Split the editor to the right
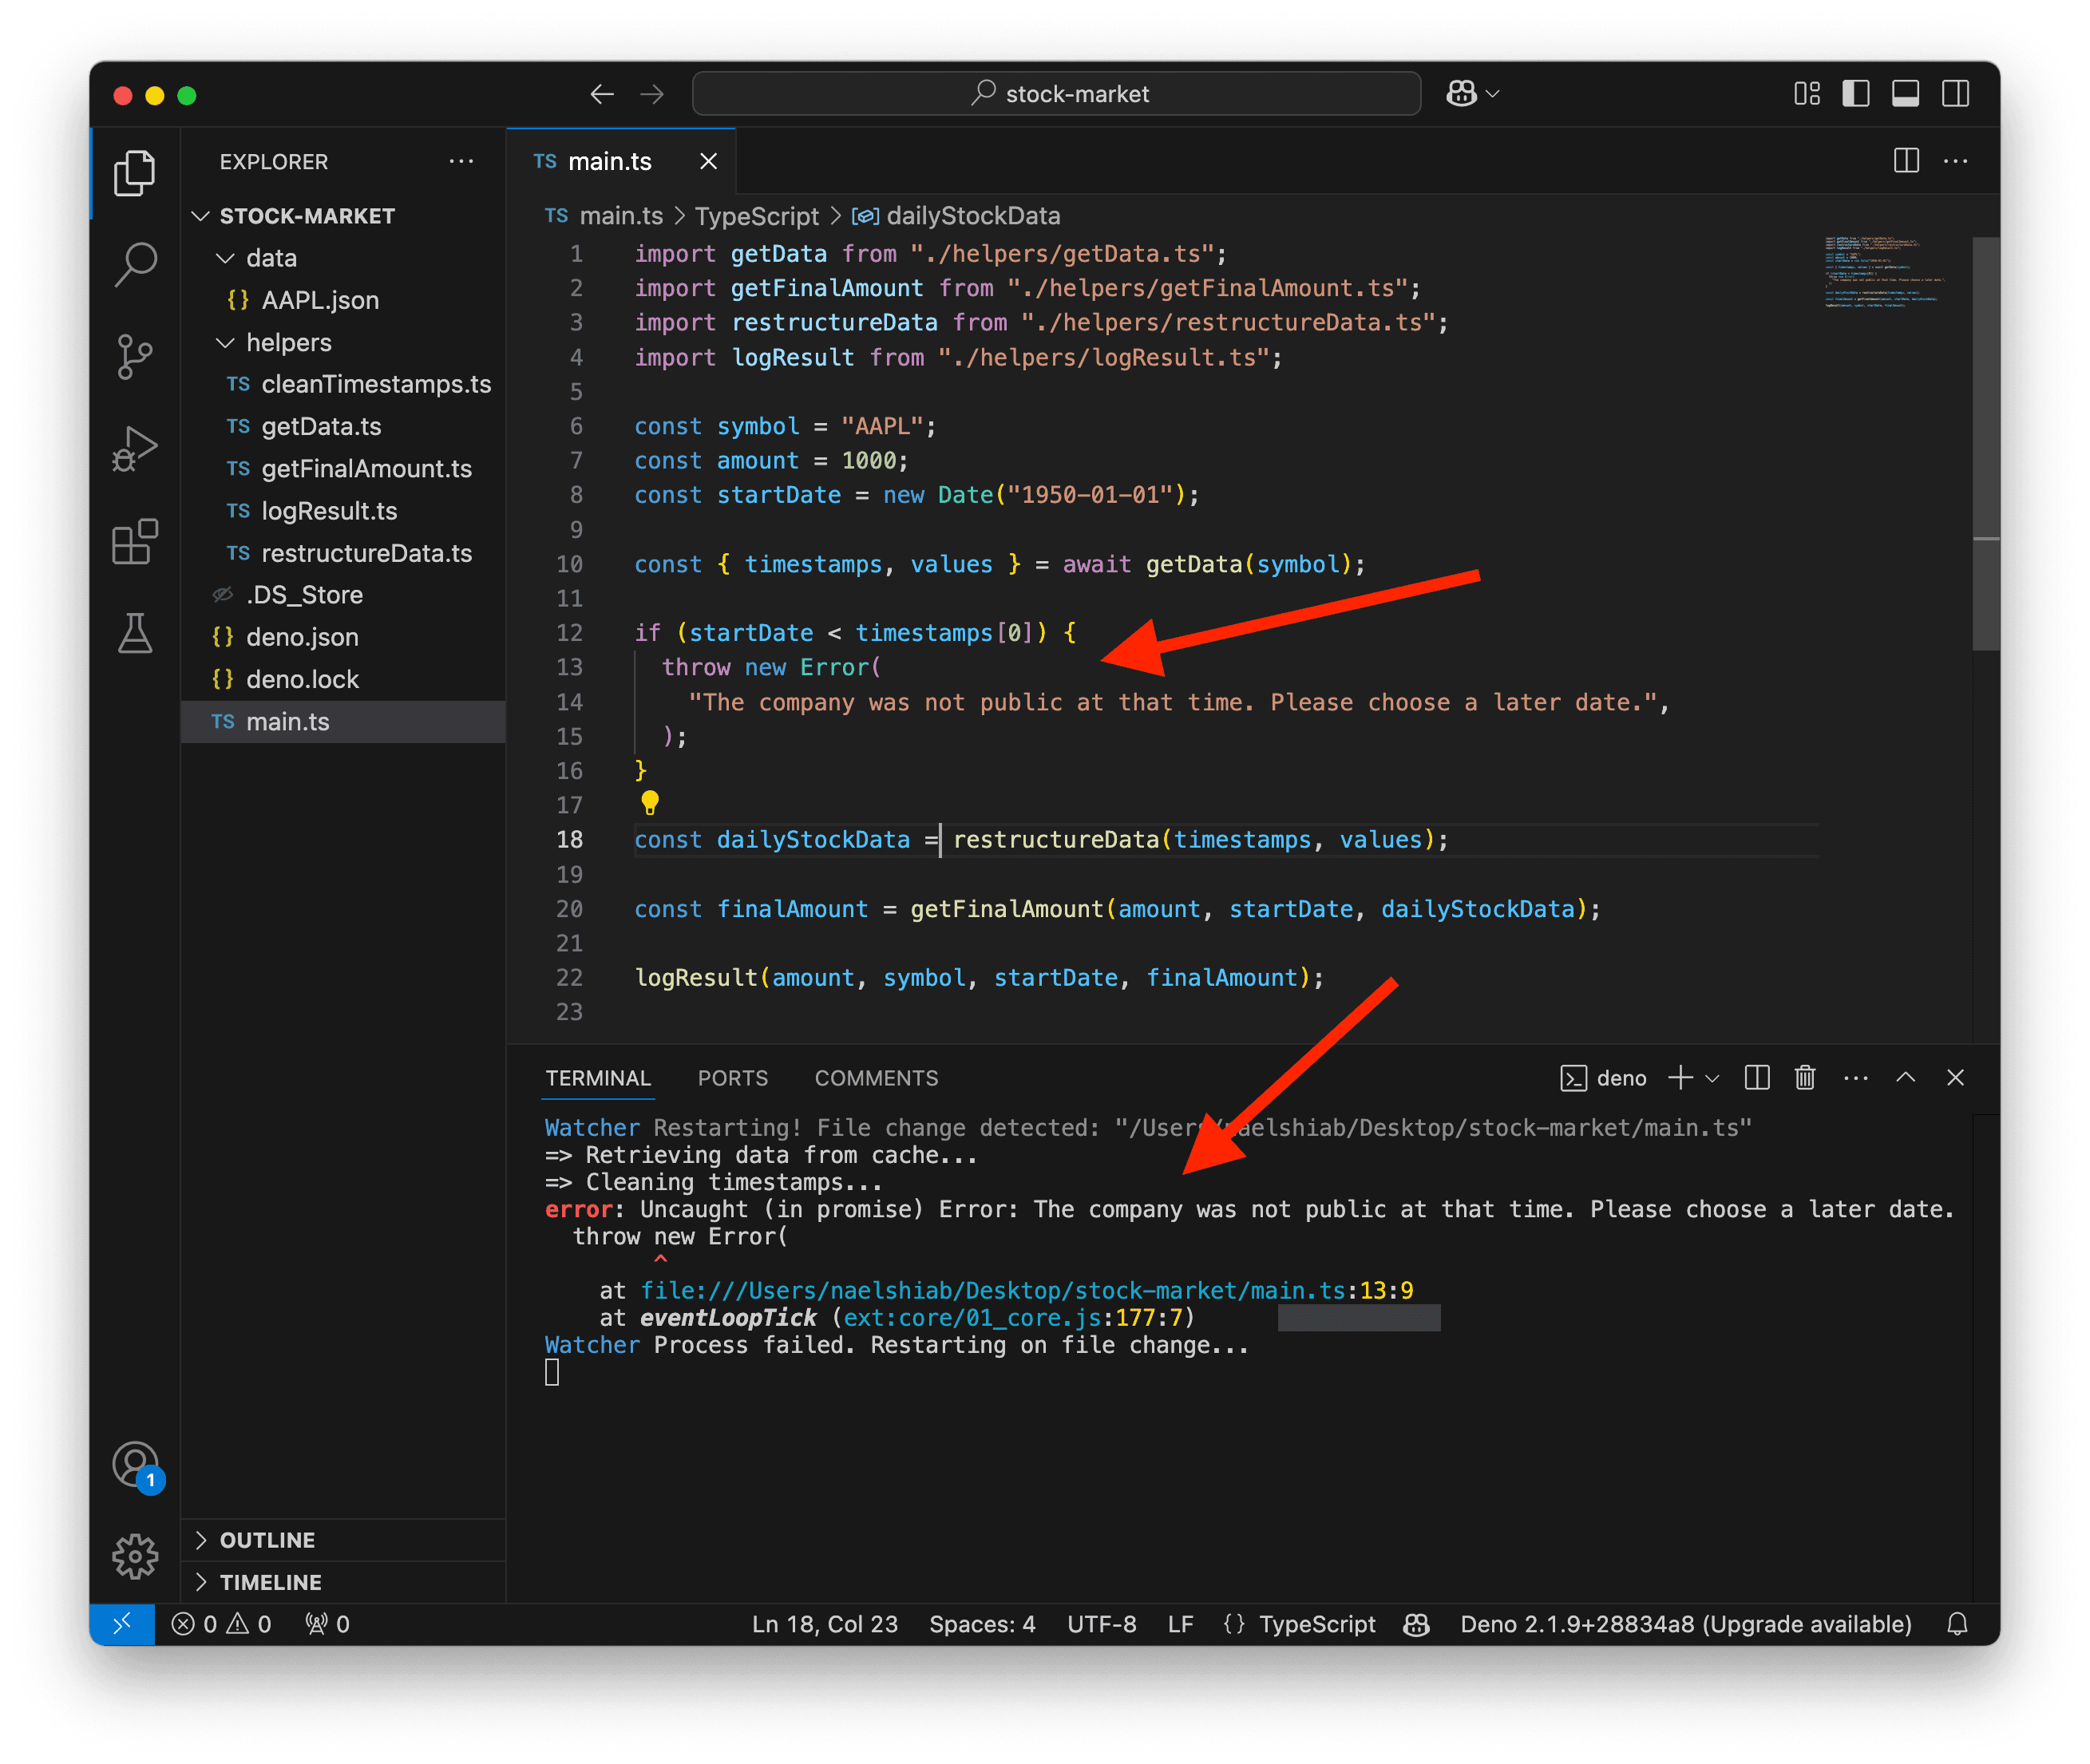 (x=1907, y=161)
